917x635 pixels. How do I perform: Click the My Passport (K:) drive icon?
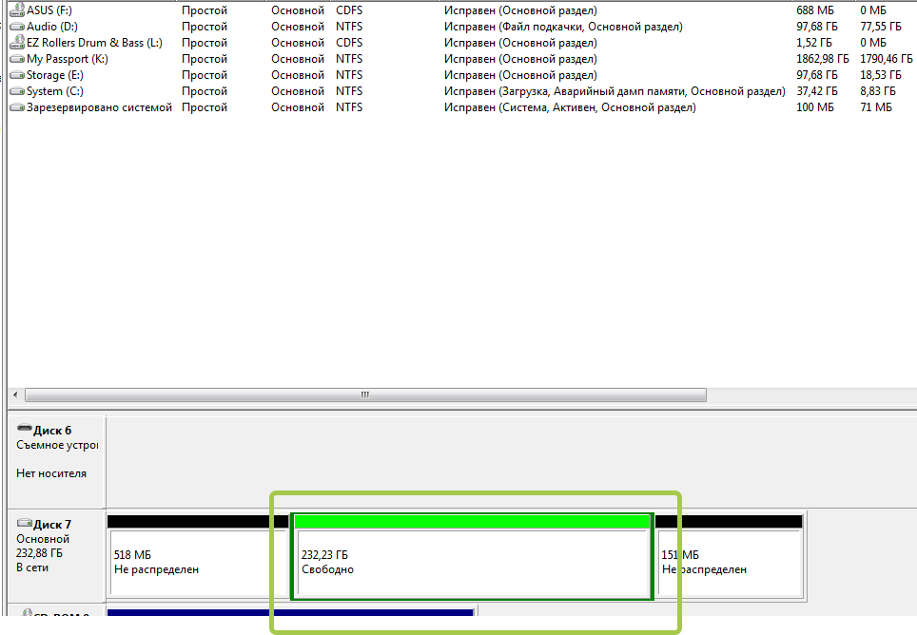17,59
